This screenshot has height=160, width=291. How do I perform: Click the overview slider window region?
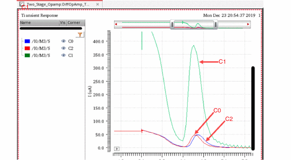click(194, 24)
